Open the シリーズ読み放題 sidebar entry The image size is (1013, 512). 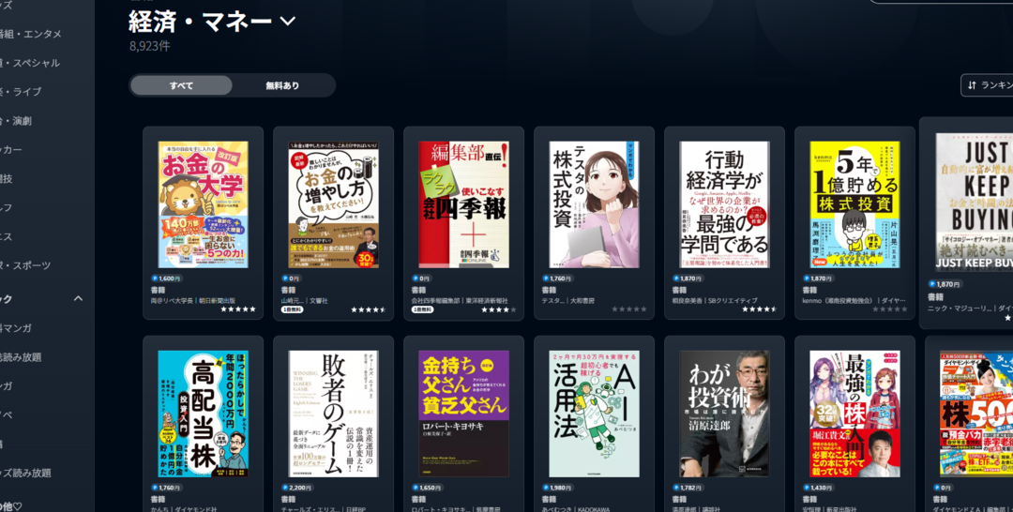[x=25, y=473]
